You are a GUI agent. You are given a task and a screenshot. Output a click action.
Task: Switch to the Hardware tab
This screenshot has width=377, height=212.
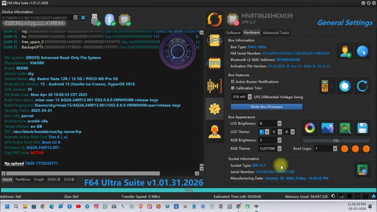(x=252, y=33)
